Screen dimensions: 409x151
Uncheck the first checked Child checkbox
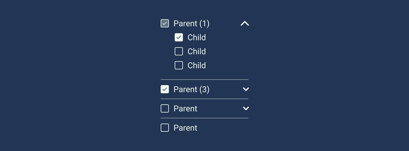(179, 37)
